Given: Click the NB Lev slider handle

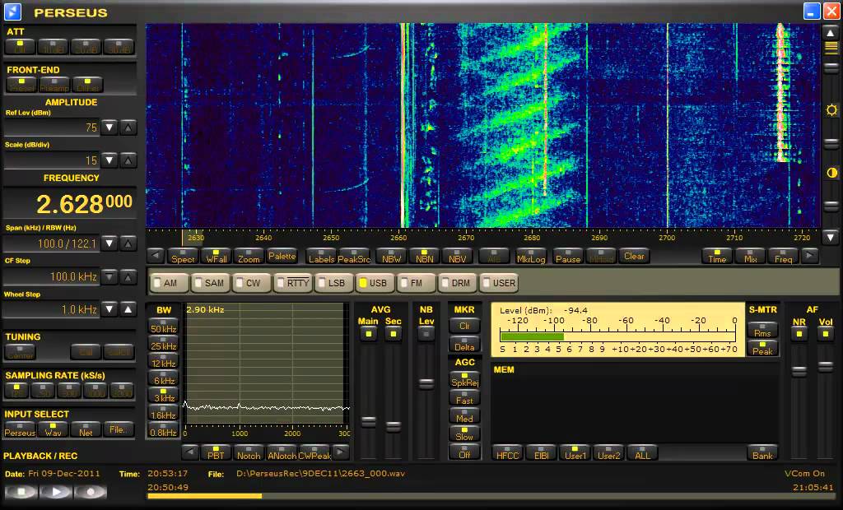Looking at the screenshot, I should coord(426,383).
